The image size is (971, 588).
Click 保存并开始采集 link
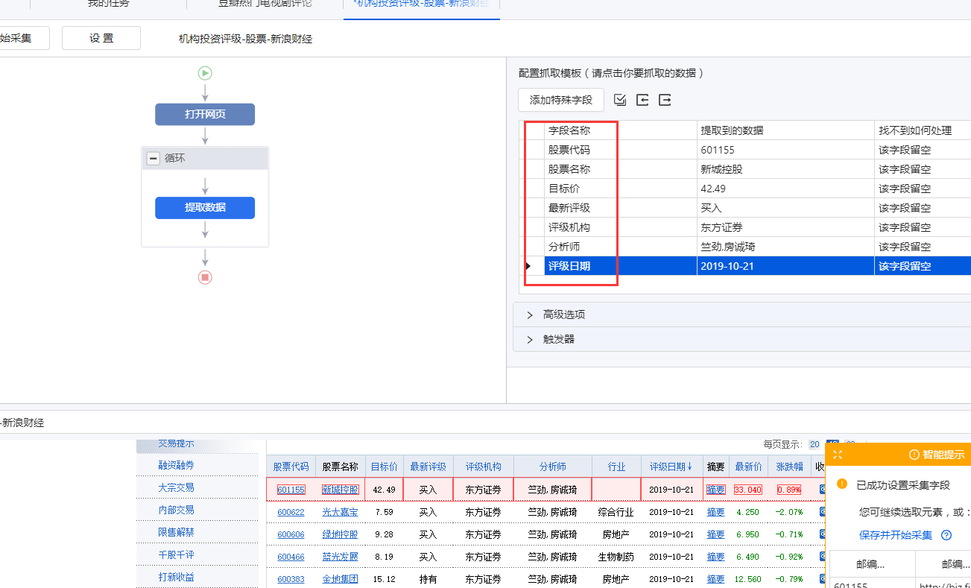pyautogui.click(x=895, y=535)
